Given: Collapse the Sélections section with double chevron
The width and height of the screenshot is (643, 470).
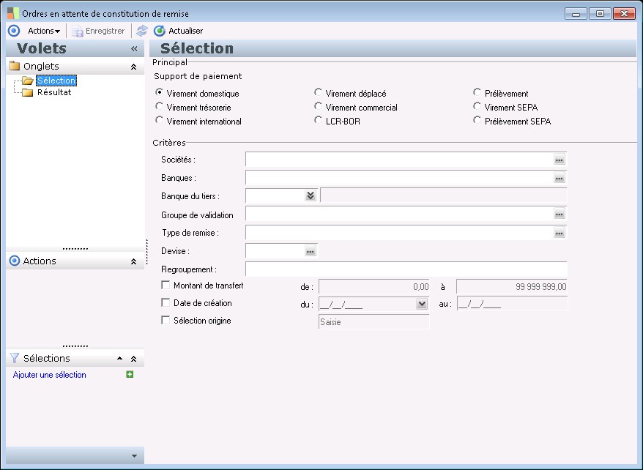Looking at the screenshot, I should (133, 359).
